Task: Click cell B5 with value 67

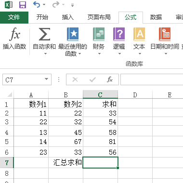Action: 65,142
